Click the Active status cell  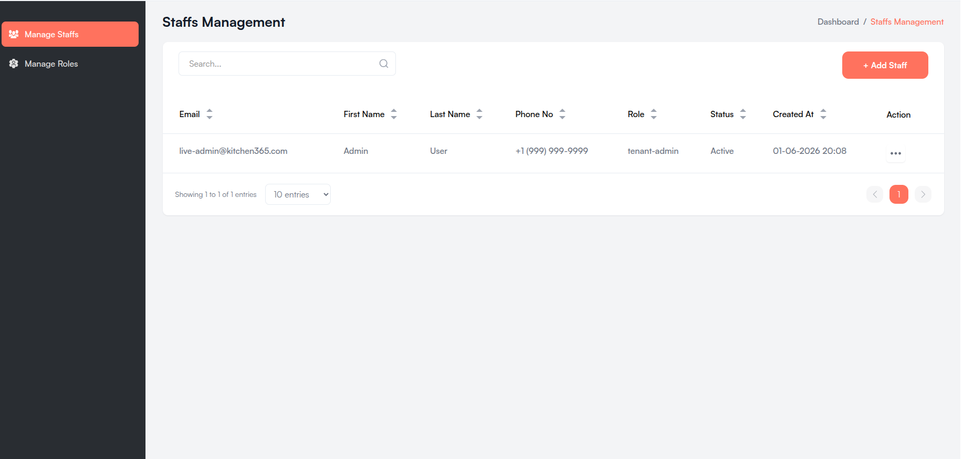point(722,151)
